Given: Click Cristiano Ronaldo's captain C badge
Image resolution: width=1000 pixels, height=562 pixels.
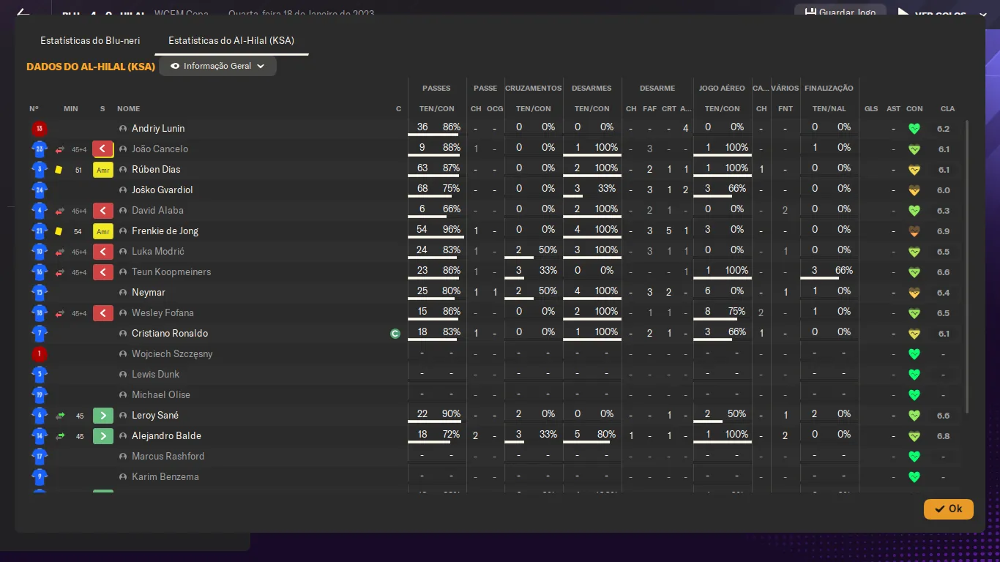Looking at the screenshot, I should (395, 334).
